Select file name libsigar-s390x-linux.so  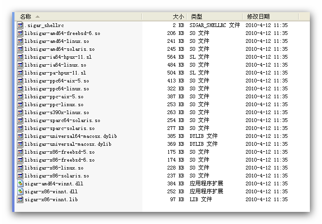(x=56, y=113)
